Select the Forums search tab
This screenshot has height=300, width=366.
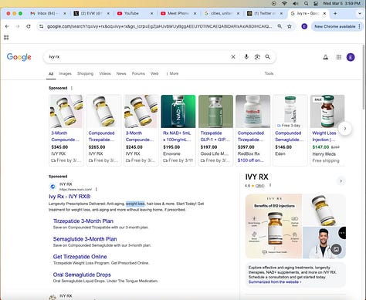(138, 73)
